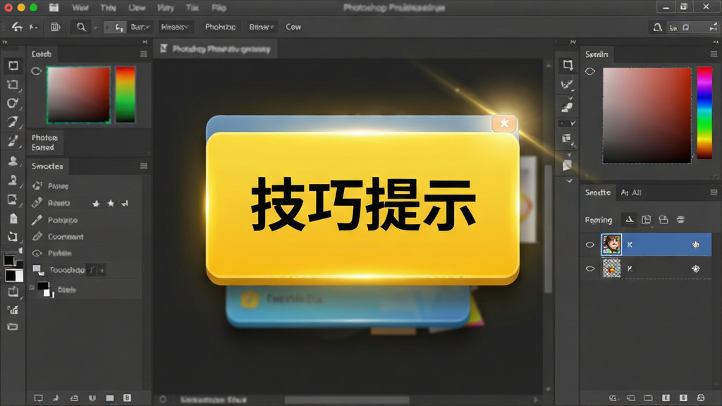
Task: Click the notification bell icon top right
Action: 658,27
